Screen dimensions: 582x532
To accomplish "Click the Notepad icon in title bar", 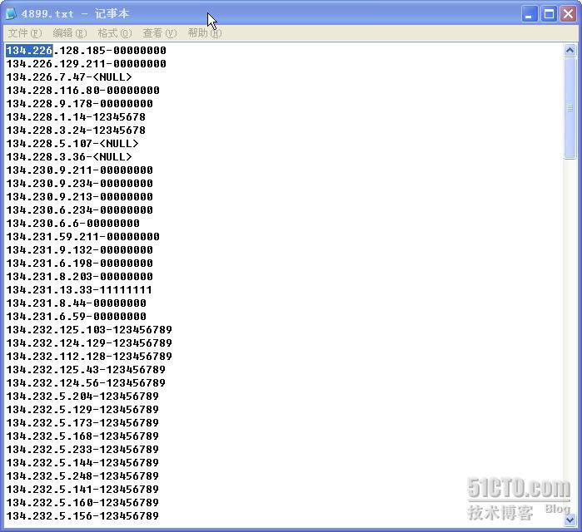I will pyautogui.click(x=11, y=13).
